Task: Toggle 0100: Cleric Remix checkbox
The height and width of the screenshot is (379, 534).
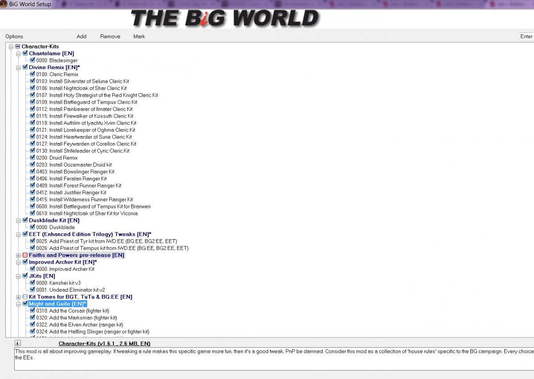Action: coord(32,74)
